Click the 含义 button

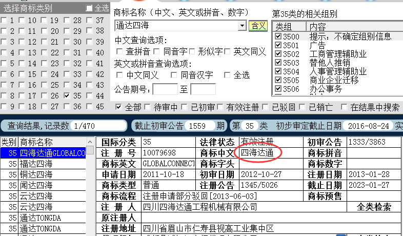[x=258, y=26]
